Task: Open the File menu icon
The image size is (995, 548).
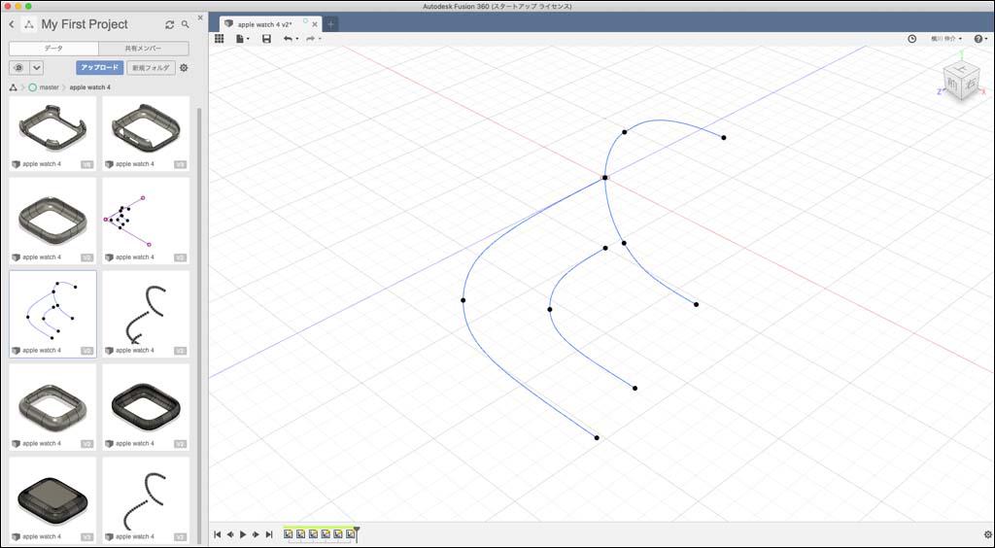Action: (x=242, y=39)
